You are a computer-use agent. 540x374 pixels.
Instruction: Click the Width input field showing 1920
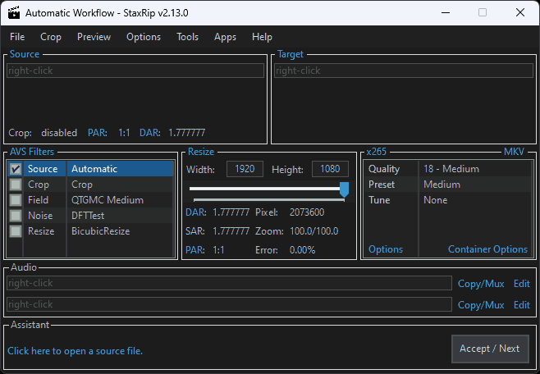point(245,169)
